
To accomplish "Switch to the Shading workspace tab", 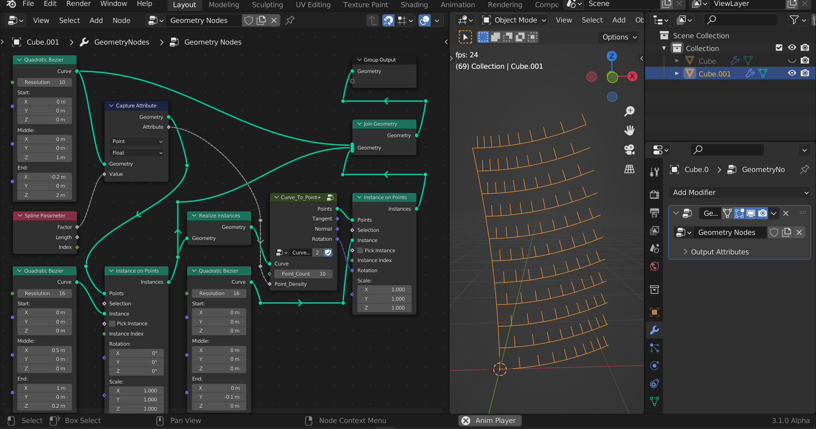I will 414,5.
